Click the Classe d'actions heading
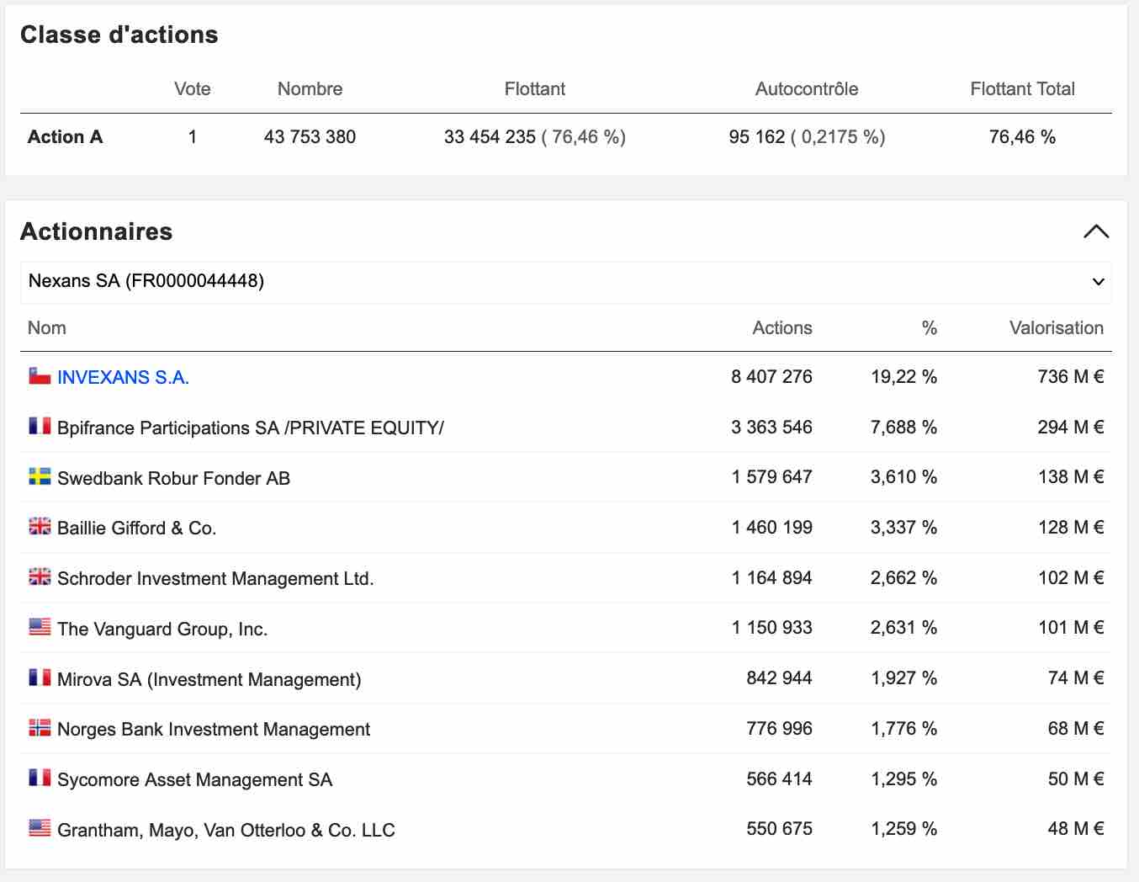 tap(119, 35)
